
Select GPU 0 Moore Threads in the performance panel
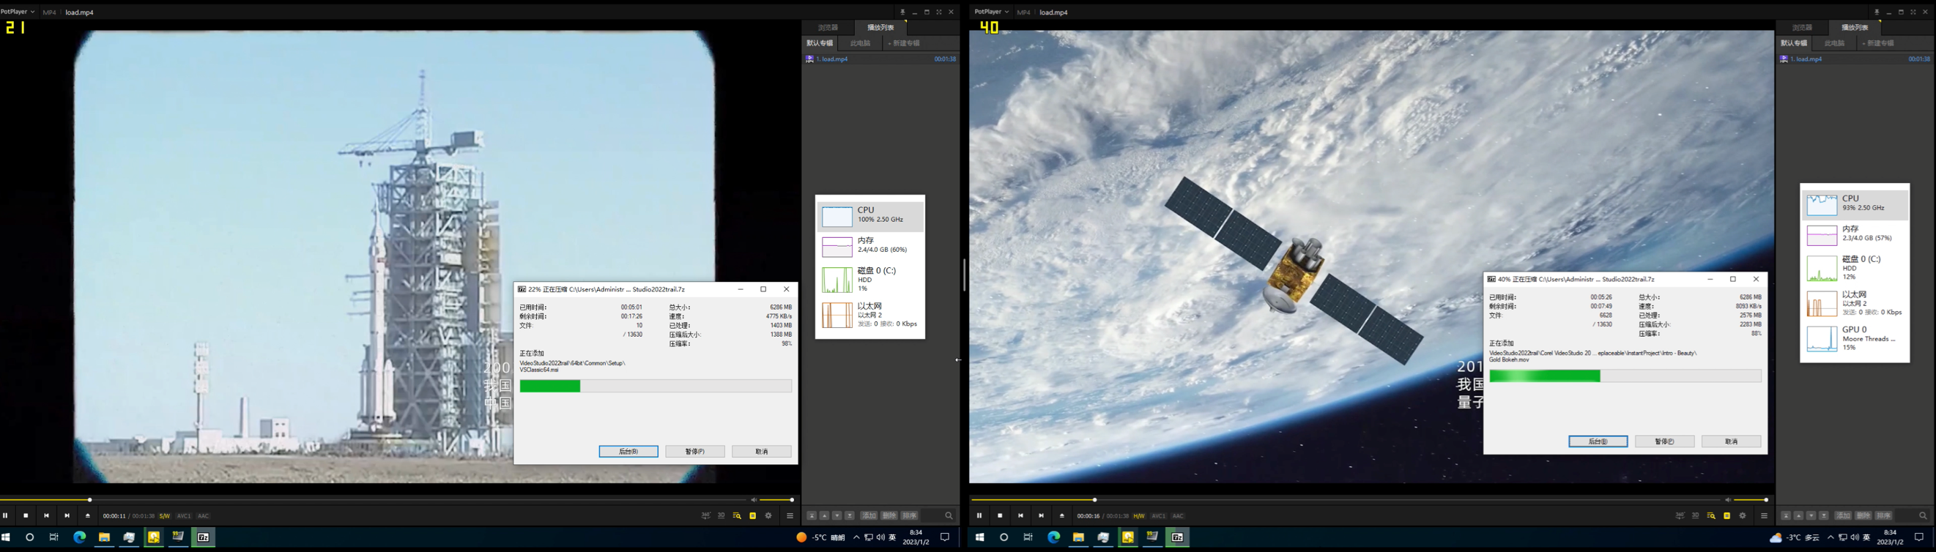coord(1855,339)
